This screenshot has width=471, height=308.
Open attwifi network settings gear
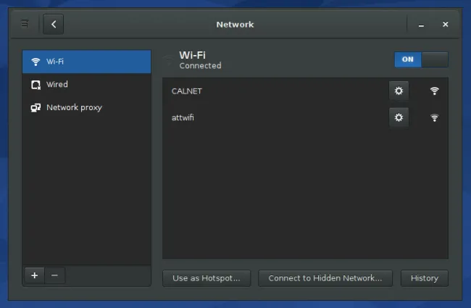tap(399, 117)
